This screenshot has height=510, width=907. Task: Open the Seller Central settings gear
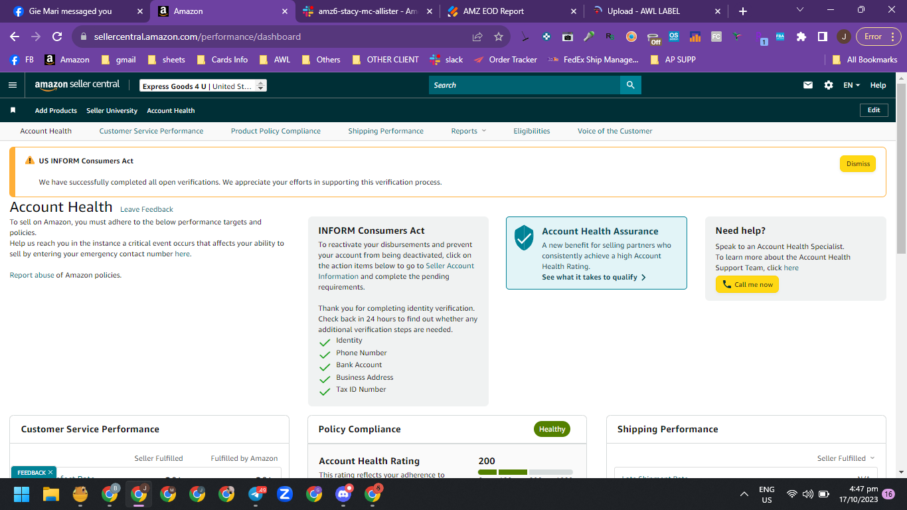[x=829, y=85]
